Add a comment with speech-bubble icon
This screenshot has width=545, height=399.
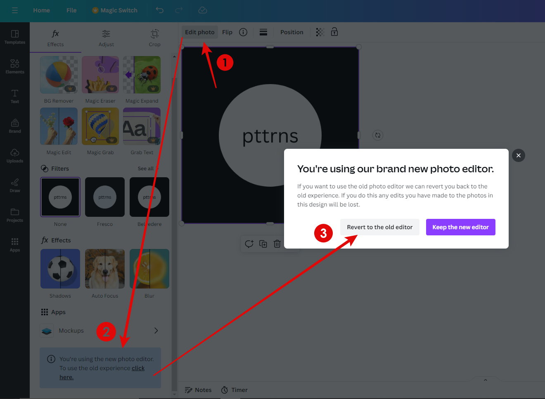(249, 244)
